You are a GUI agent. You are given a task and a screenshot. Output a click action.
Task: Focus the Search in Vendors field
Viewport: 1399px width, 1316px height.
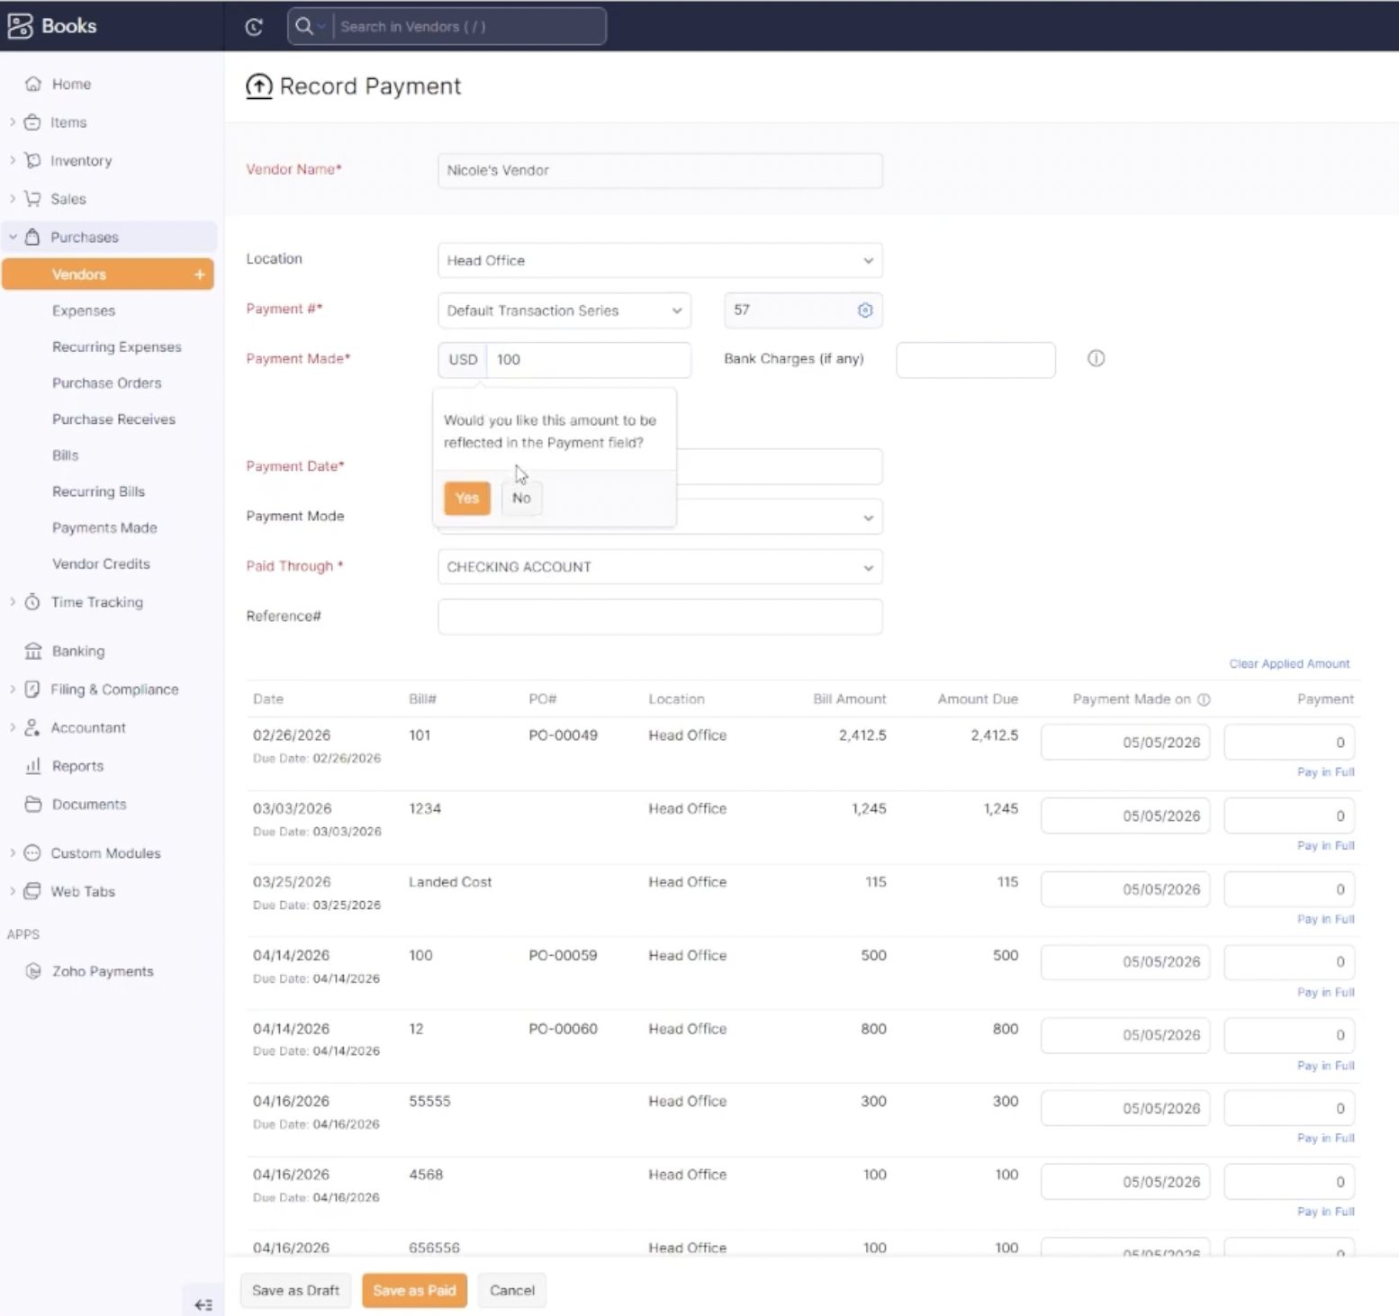470,26
